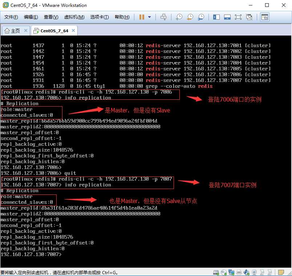Toggle the console view icon
Image resolution: width=292 pixels, height=276 pixels.
tap(265, 17)
